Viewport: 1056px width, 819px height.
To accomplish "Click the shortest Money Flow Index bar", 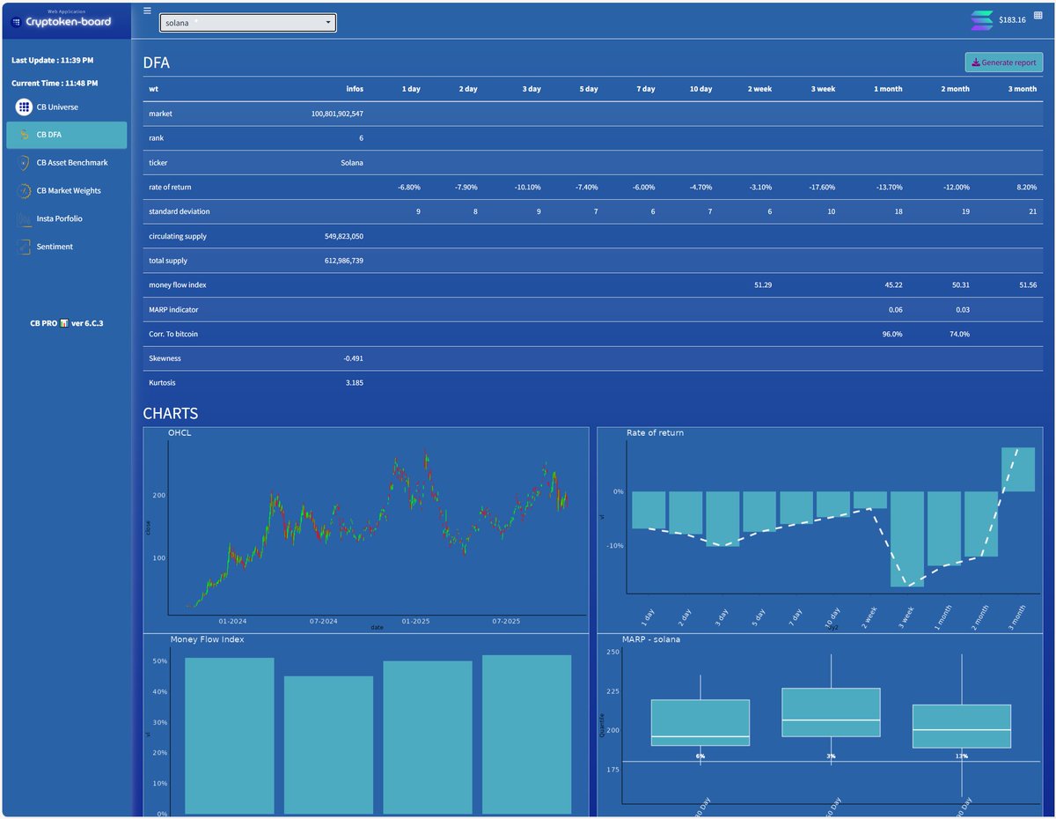I will (329, 745).
